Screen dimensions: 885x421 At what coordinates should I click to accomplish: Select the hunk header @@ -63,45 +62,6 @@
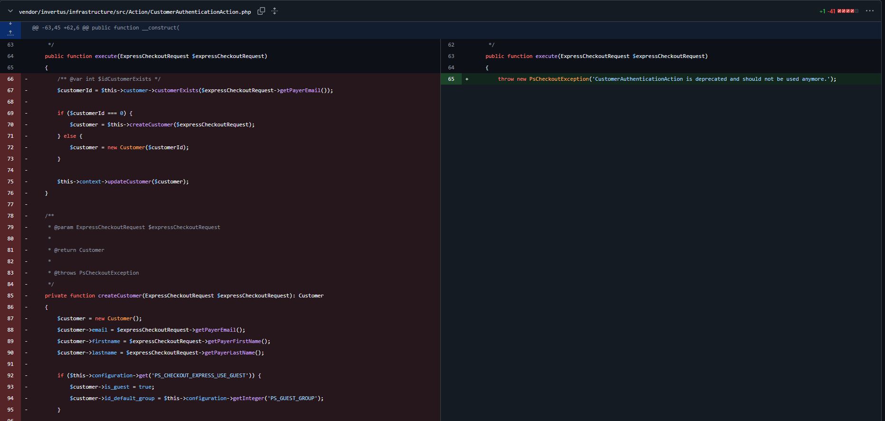106,28
